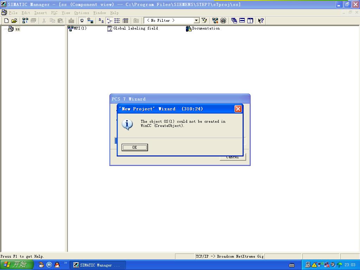Screen dimensions: 360x270
Task: Click the taskbar clock showing 23:03
Action: pos(350,265)
